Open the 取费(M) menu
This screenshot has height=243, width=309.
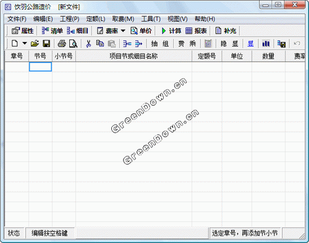coord(123,19)
